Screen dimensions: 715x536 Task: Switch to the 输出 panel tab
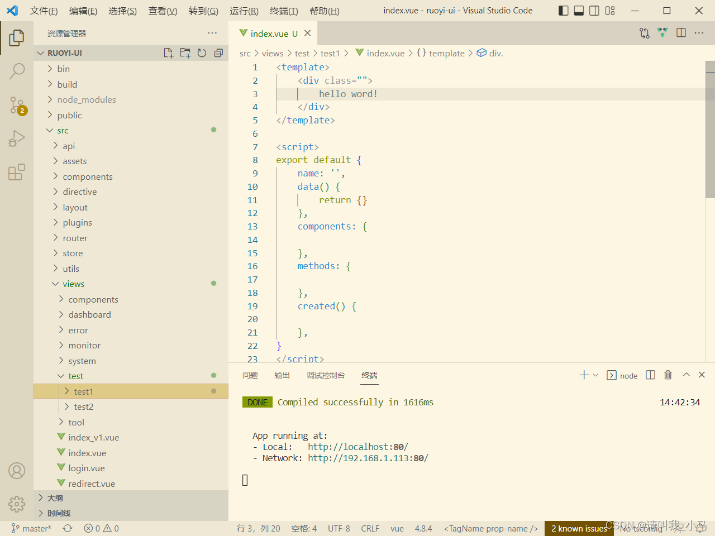point(282,375)
